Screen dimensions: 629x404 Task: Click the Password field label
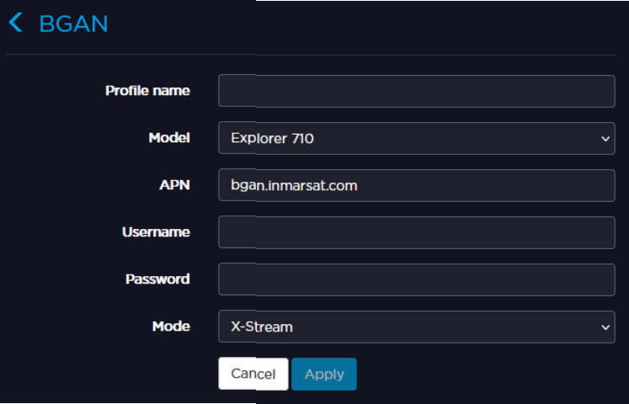coord(157,279)
